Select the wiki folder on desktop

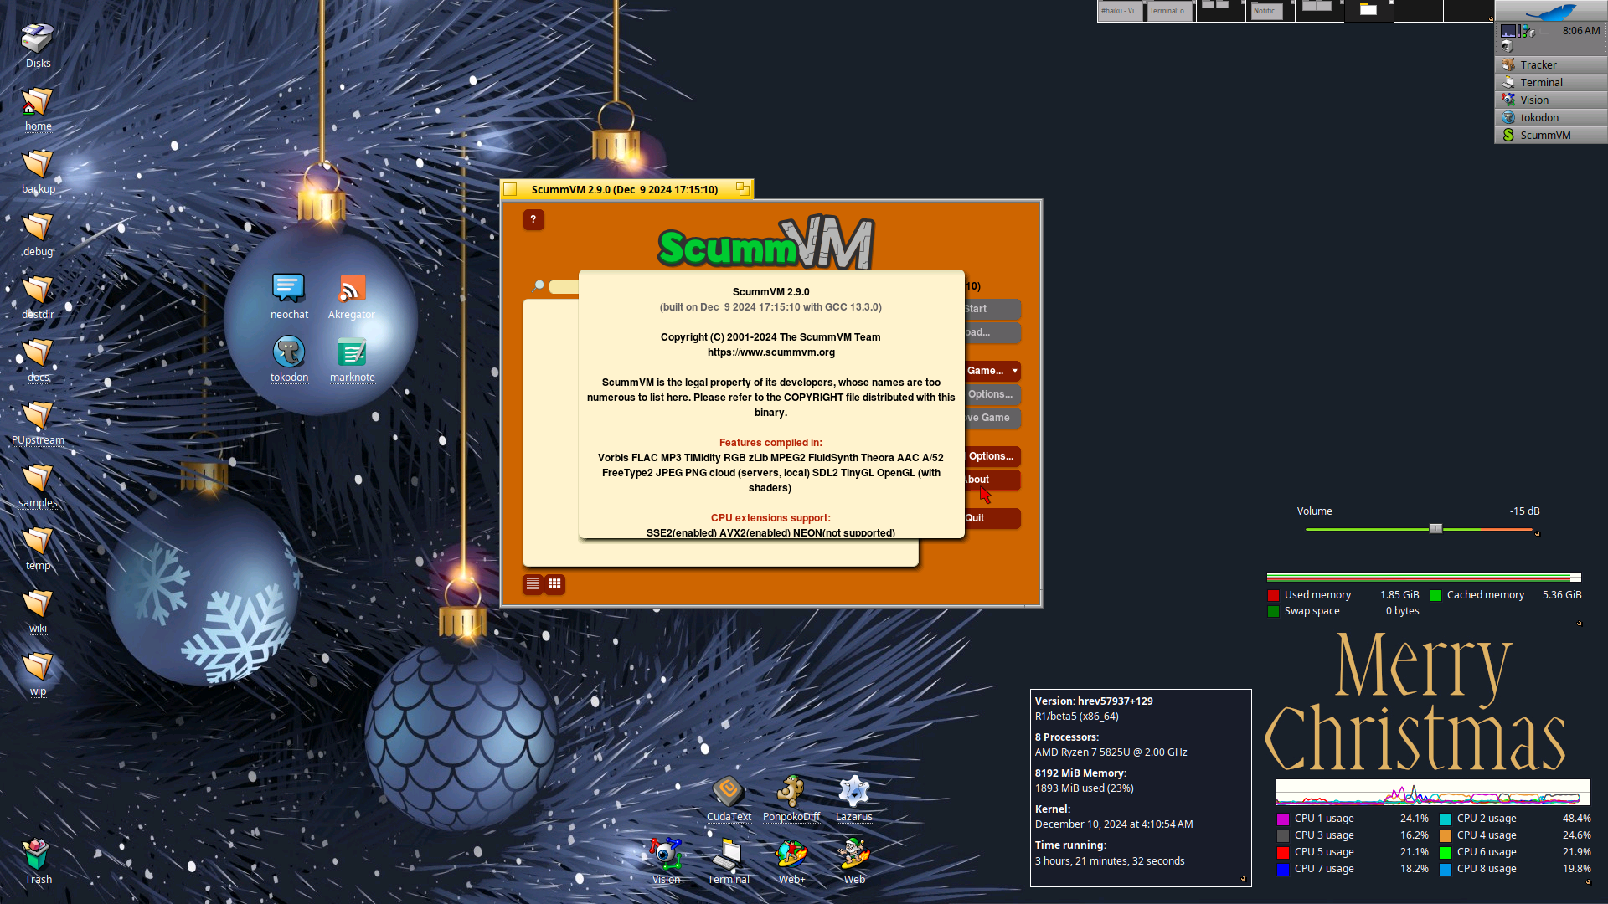click(38, 611)
